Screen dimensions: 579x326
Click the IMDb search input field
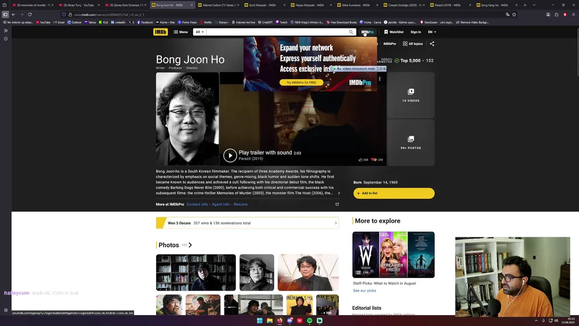[277, 32]
